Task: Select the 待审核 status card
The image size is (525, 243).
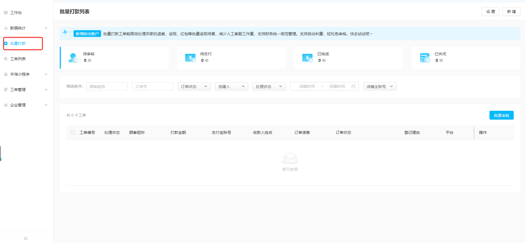Action: pos(114,58)
